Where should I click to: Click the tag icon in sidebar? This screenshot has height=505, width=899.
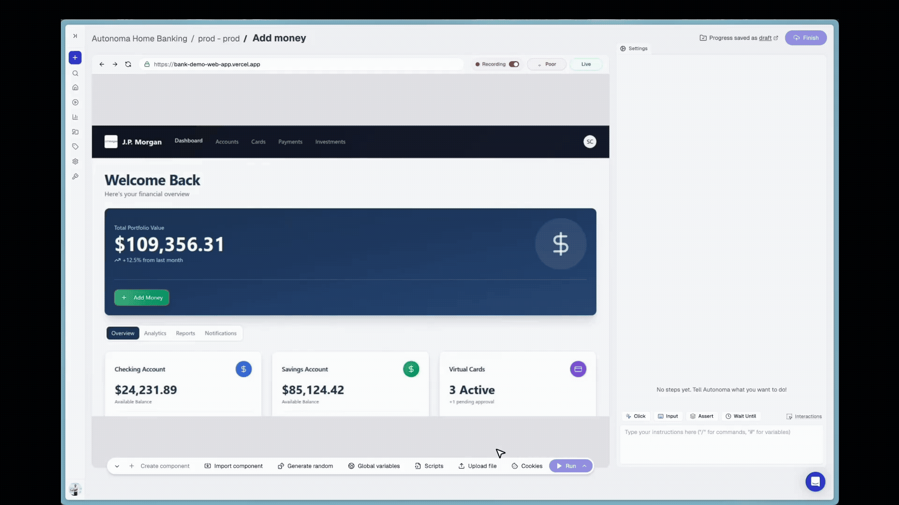click(75, 147)
